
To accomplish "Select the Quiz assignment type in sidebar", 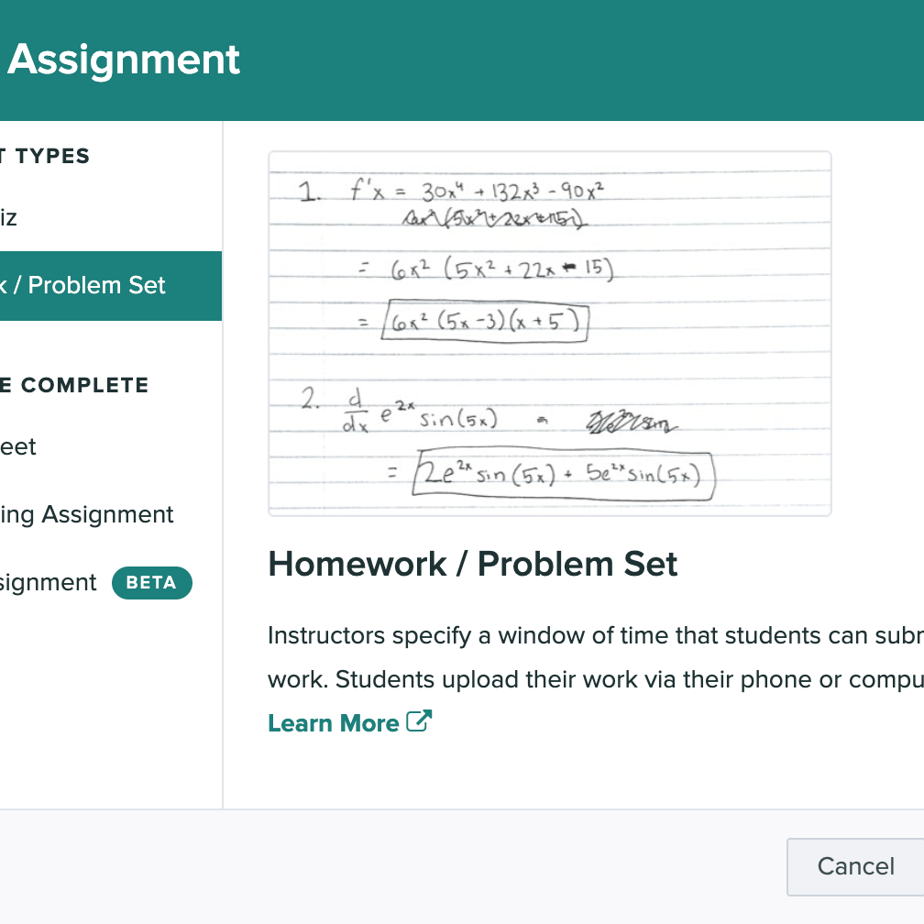I will 8,218.
